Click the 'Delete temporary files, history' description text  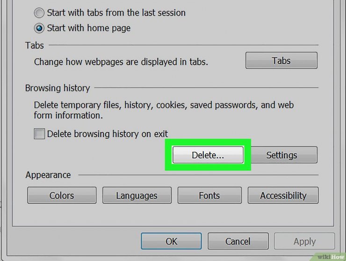coord(164,110)
